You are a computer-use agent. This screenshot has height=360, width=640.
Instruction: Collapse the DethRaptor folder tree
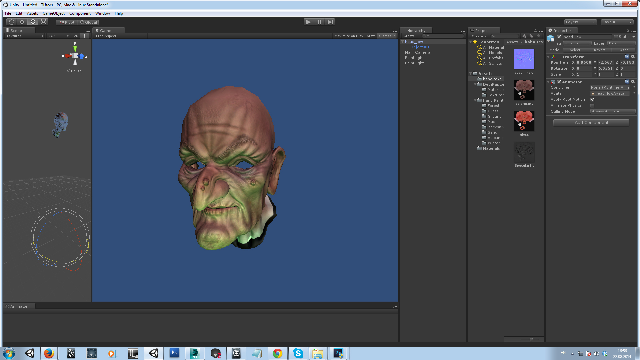tap(475, 84)
